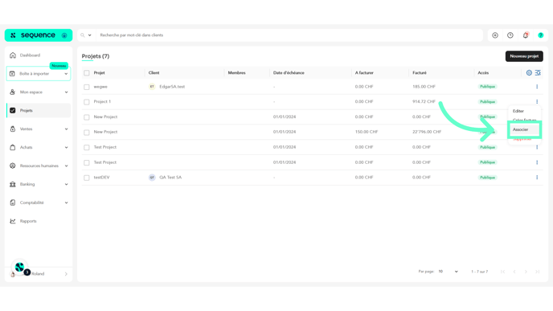Image resolution: width=553 pixels, height=311 pixels.
Task: Open the Dashboard home icon
Action: [13, 55]
